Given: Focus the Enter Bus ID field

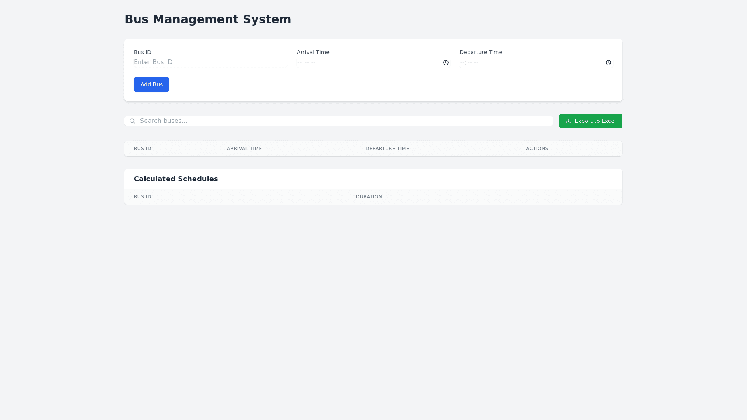Looking at the screenshot, I should click(210, 62).
